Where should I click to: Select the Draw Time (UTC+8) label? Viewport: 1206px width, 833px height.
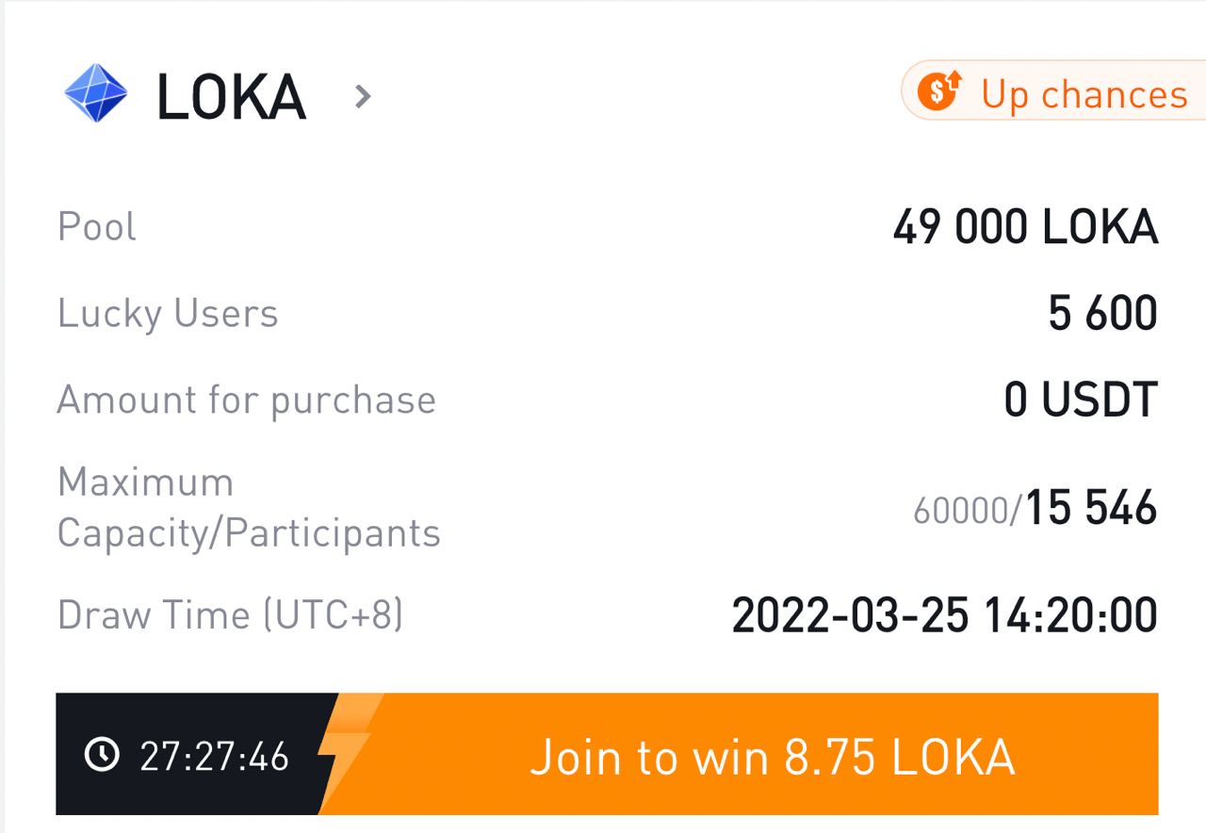tap(230, 615)
